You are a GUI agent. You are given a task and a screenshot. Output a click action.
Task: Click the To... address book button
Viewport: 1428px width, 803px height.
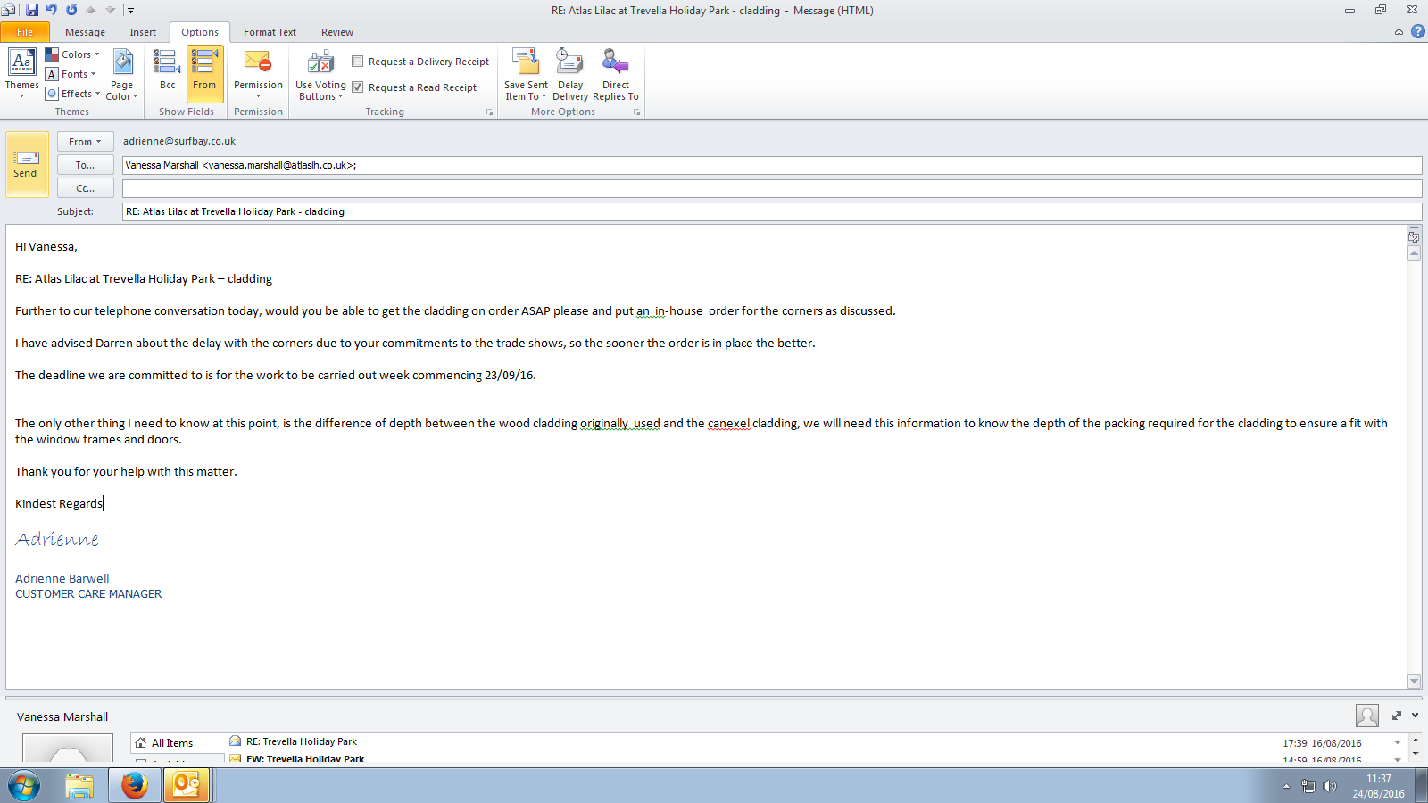point(85,165)
